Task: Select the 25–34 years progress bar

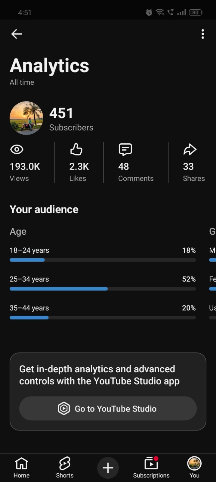Action: [x=103, y=289]
